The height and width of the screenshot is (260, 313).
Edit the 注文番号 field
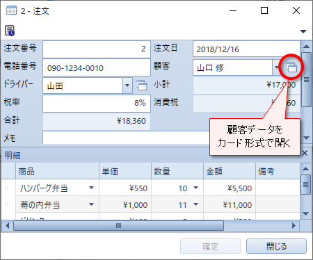tap(97, 49)
